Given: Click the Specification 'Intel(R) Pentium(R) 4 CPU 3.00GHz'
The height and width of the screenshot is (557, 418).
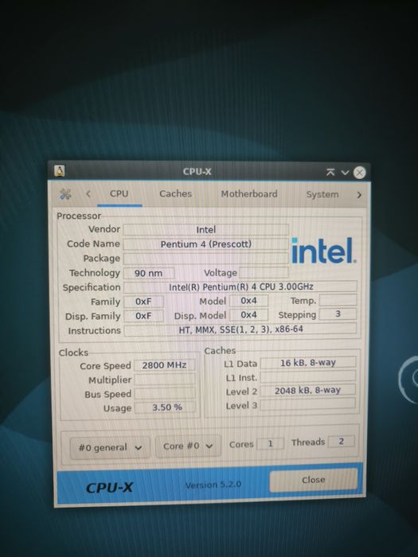Looking at the screenshot, I should 240,286.
